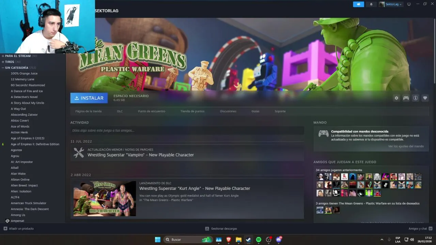Viewport: 436px width, 245px height.
Task: Show hidden system tray icons
Action: pos(382,240)
